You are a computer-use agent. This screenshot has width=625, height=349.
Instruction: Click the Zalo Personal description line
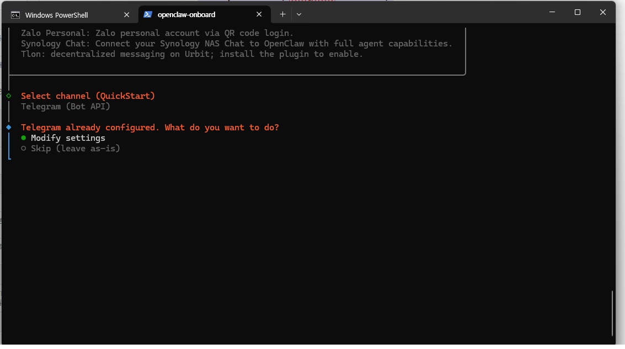(157, 33)
